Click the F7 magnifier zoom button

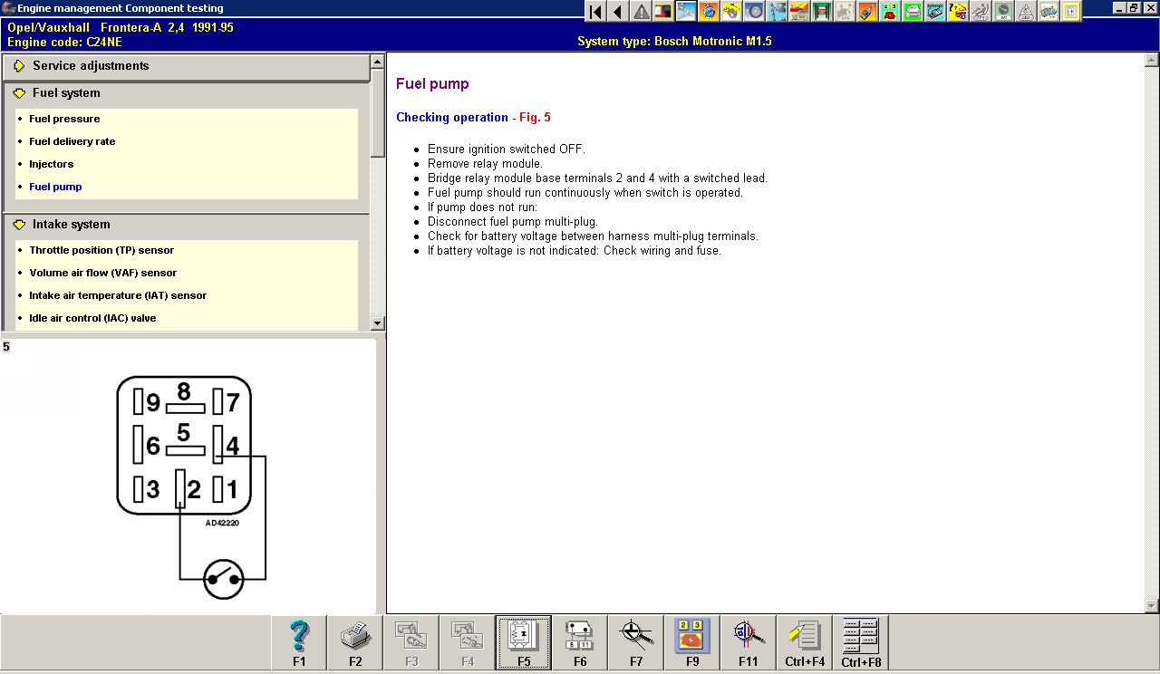pyautogui.click(x=636, y=642)
